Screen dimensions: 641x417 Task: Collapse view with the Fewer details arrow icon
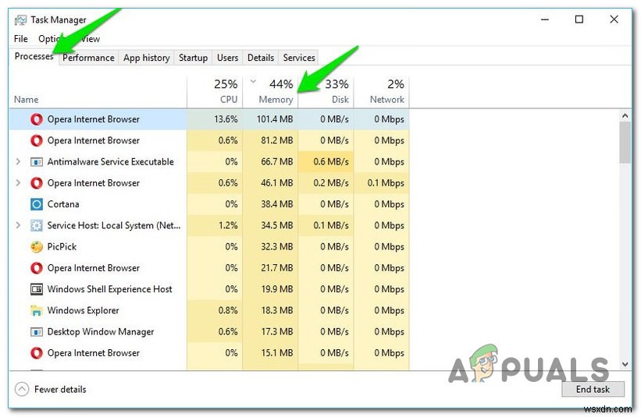22,389
